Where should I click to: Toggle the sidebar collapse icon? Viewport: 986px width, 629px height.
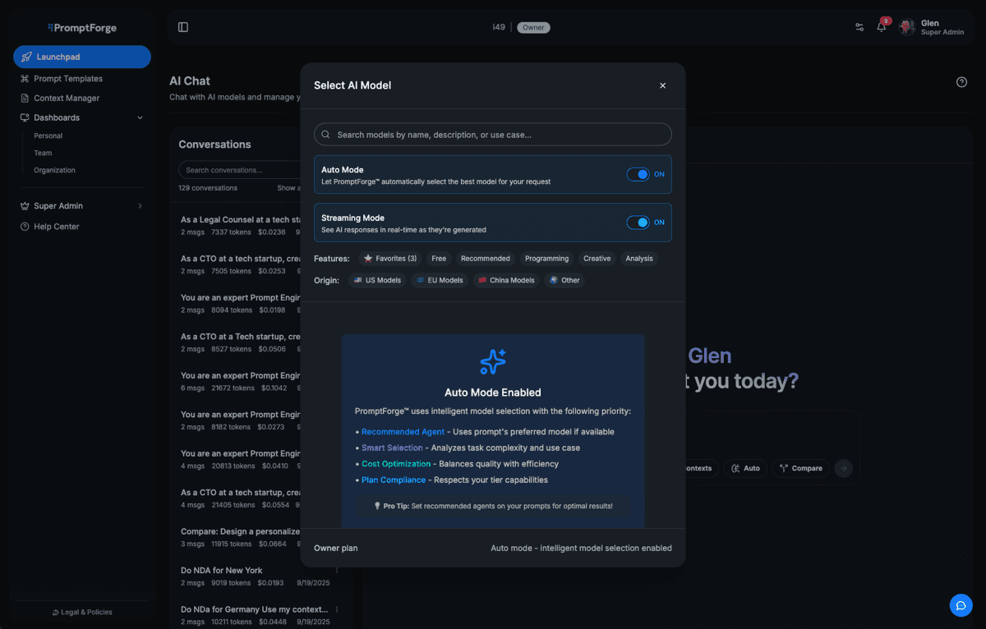click(182, 26)
